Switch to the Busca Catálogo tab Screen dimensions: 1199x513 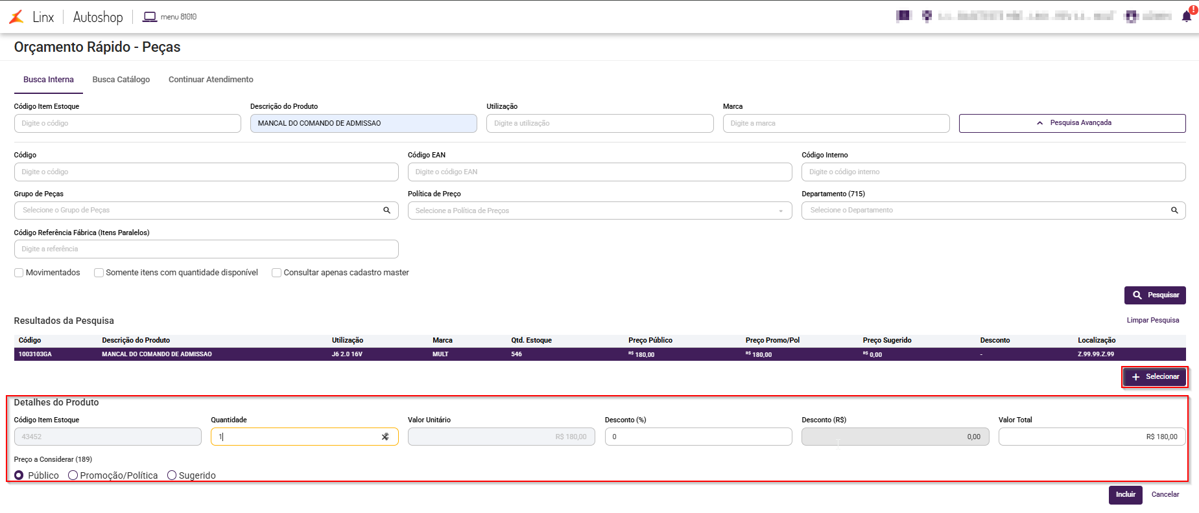(x=121, y=80)
